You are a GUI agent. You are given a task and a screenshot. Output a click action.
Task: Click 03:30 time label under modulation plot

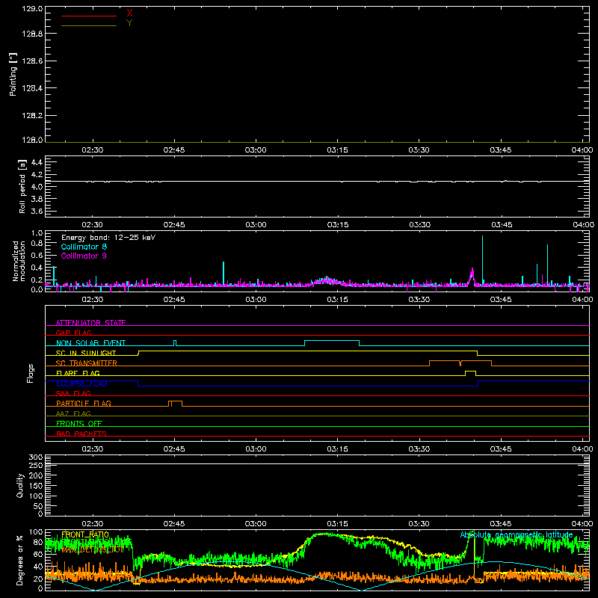click(419, 300)
